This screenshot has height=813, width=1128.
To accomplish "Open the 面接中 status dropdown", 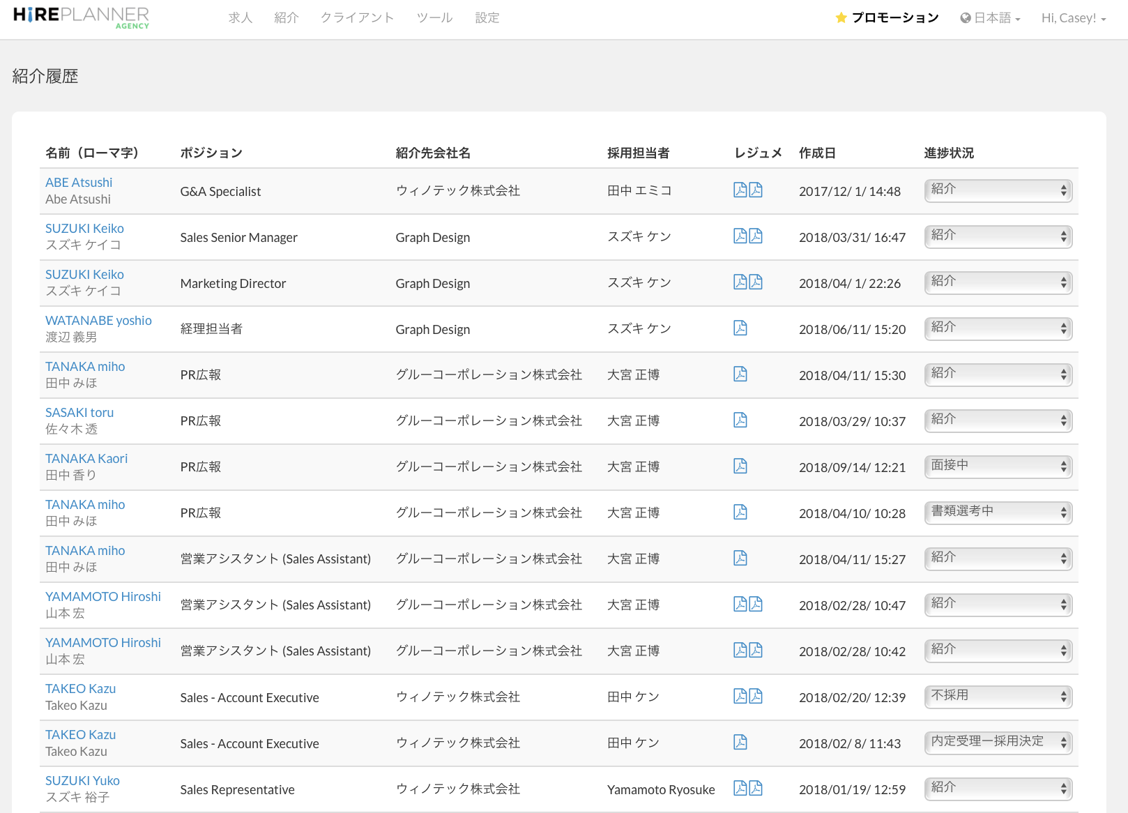I will coord(998,466).
